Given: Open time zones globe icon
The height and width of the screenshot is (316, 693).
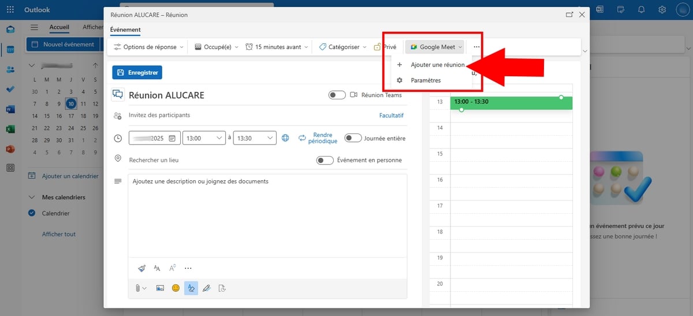Looking at the screenshot, I should click(285, 138).
